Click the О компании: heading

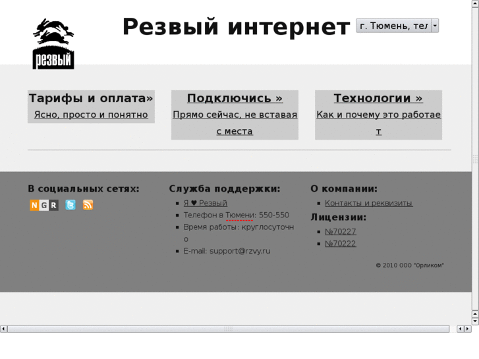pos(344,189)
